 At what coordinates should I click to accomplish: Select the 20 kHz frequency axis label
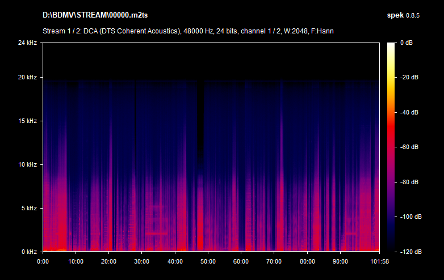click(x=27, y=78)
